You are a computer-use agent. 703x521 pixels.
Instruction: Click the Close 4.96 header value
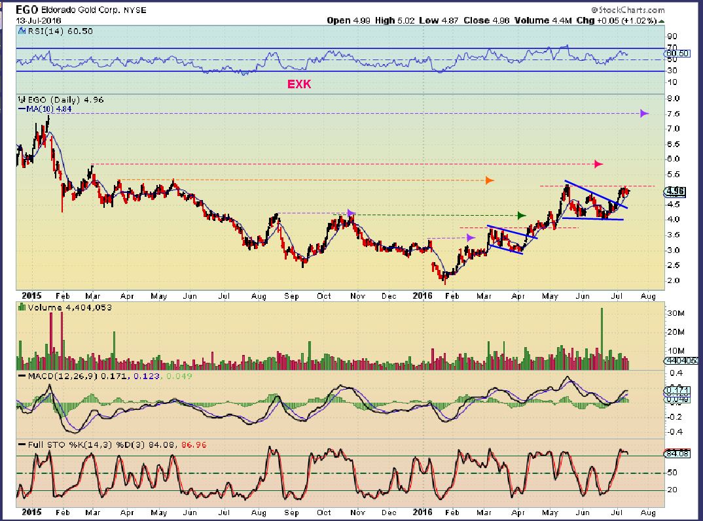click(486, 20)
